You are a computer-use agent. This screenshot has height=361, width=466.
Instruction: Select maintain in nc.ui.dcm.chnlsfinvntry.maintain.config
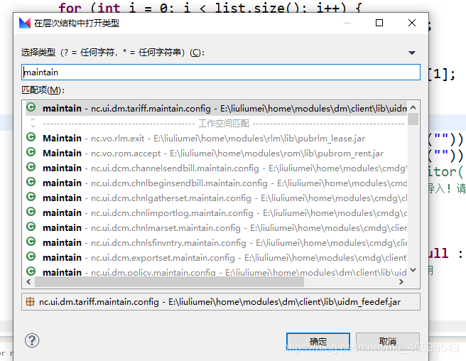pos(216,242)
